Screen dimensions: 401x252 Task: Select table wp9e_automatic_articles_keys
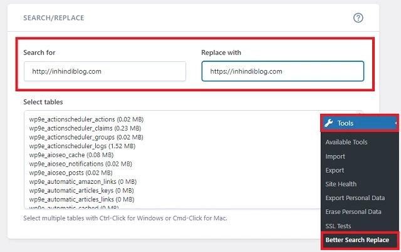pyautogui.click(x=81, y=191)
